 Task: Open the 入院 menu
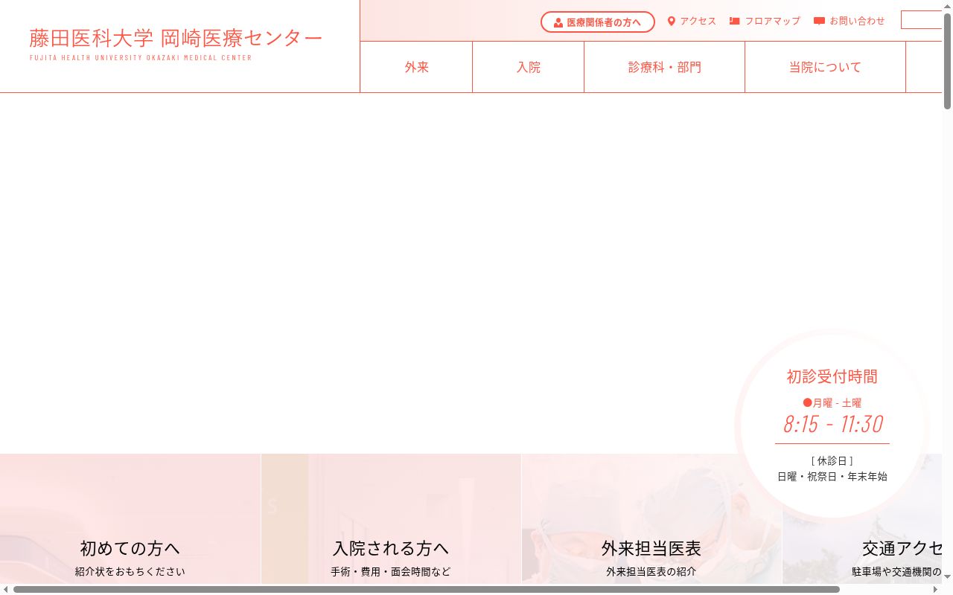click(528, 67)
